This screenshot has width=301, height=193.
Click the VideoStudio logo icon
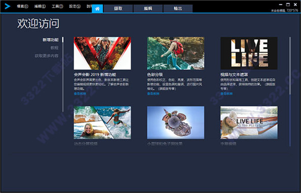8,7
